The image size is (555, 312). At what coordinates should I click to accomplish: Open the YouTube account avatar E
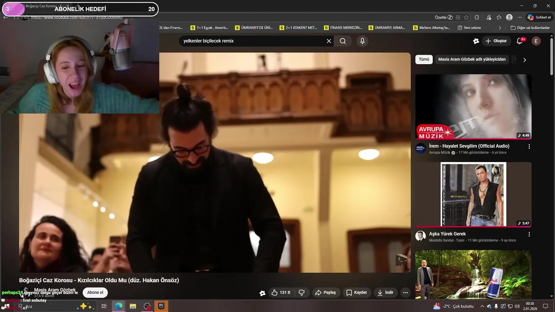pos(536,41)
